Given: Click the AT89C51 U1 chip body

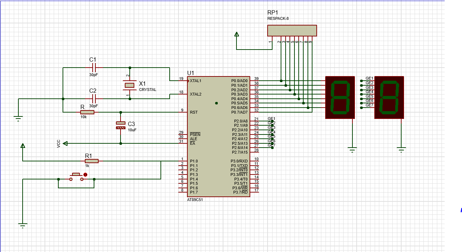Looking at the screenshot, I should pos(219,136).
